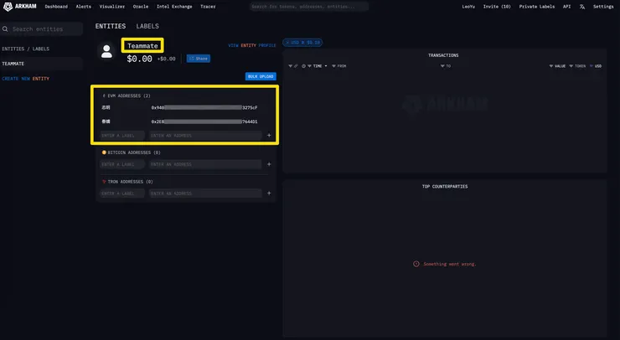The image size is (620, 340).
Task: Click the Share button
Action: click(199, 59)
